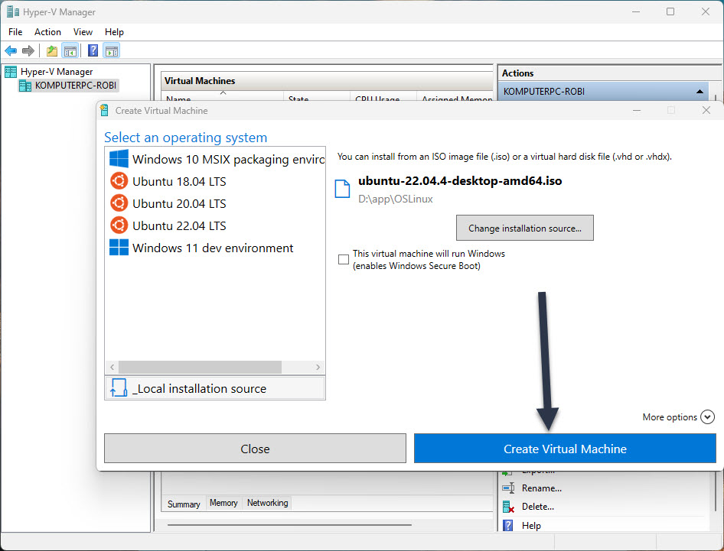Click the ISO file icon next to ubuntu-22.04.4
Viewport: 724px width, 551px height.
[x=342, y=188]
